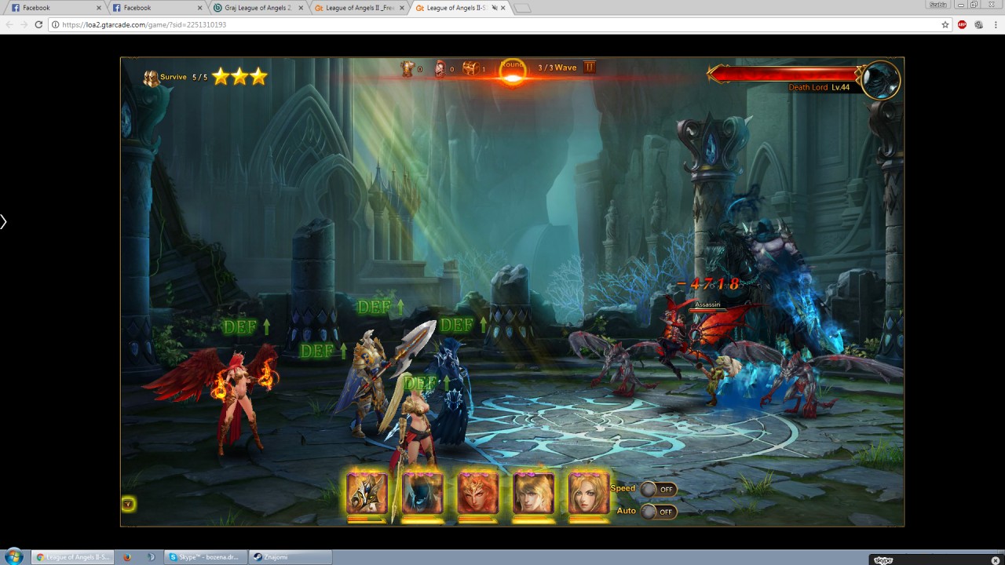This screenshot has width=1005, height=565.
Task: Click the "3 / 3 Wave" text
Action: click(557, 67)
